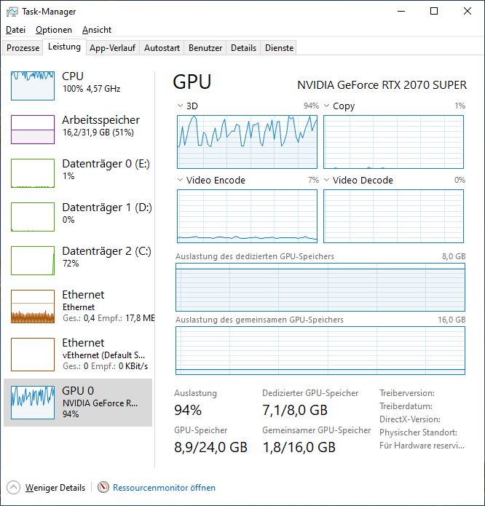Open the Optionen menu
The image size is (485, 506).
[x=54, y=30]
